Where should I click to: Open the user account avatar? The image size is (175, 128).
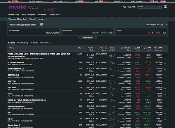[x=165, y=7]
